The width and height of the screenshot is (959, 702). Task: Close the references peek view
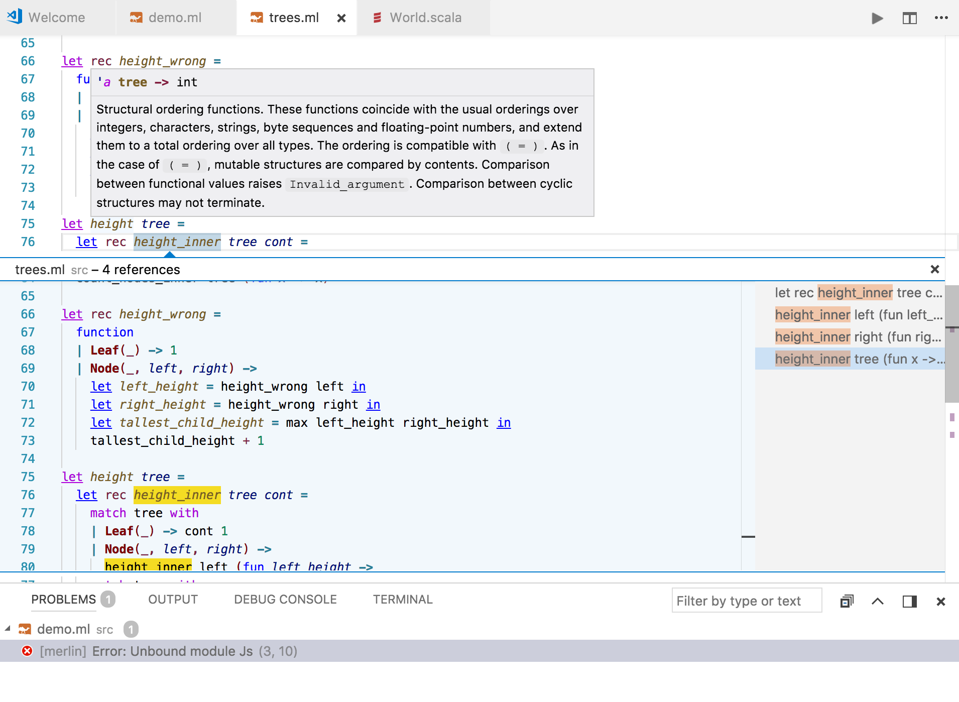click(x=935, y=270)
